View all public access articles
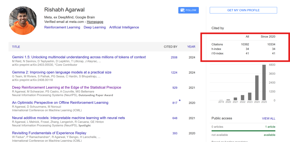 point(269,118)
